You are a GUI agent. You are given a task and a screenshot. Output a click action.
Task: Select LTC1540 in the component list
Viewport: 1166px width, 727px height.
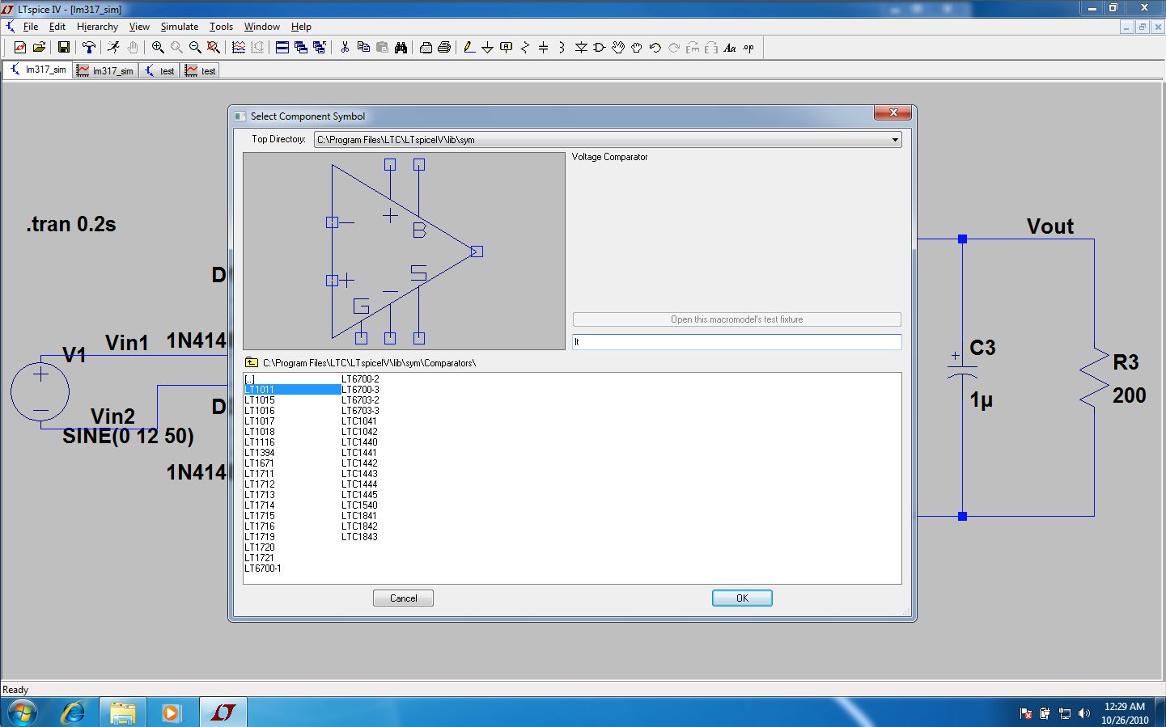[x=359, y=505]
